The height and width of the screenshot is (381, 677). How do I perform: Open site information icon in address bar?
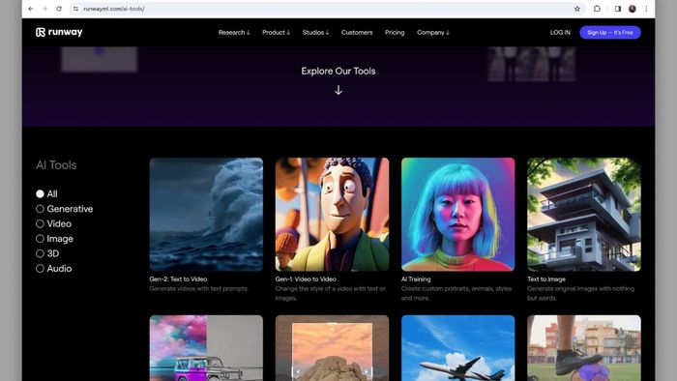point(75,9)
